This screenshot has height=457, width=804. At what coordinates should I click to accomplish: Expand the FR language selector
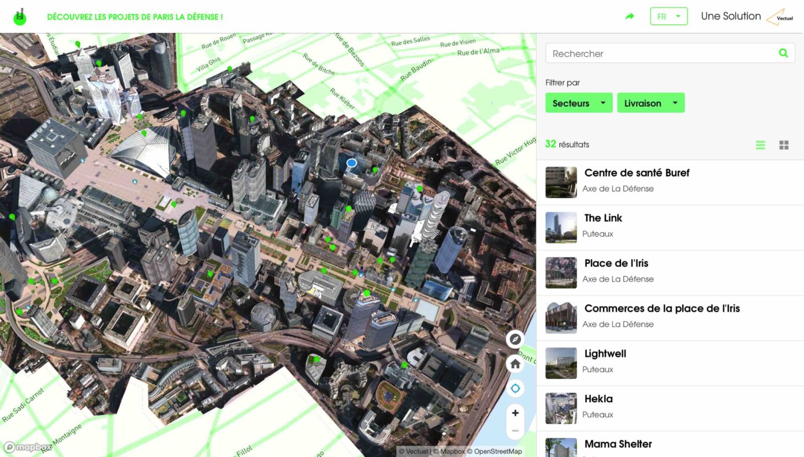click(668, 16)
